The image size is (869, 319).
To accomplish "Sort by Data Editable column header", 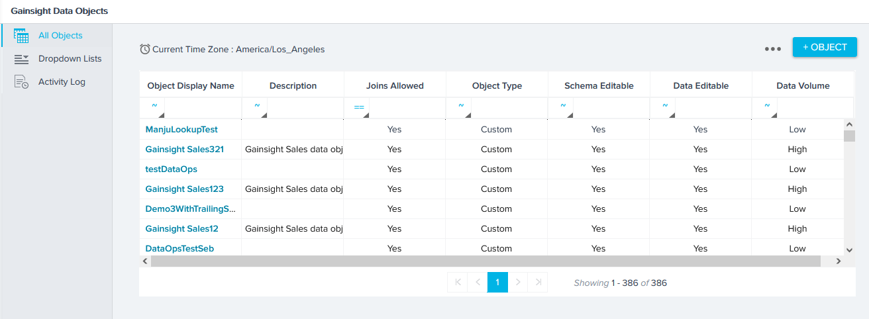I will tap(701, 85).
